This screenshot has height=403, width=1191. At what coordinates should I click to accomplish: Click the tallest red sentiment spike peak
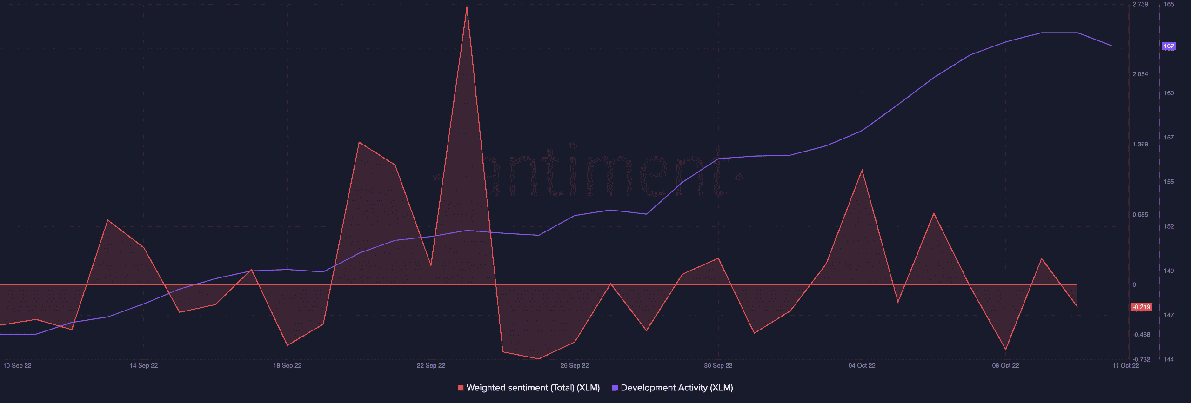[467, 7]
